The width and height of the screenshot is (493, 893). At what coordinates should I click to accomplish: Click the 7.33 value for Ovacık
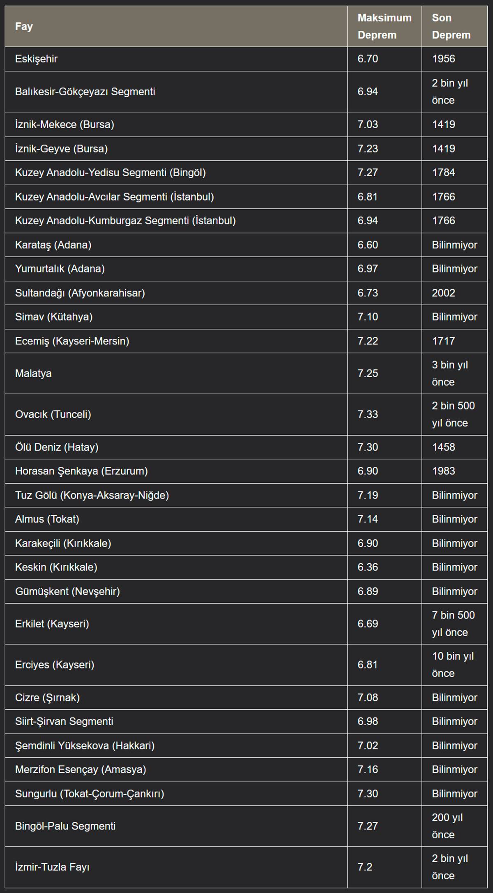[x=368, y=414]
